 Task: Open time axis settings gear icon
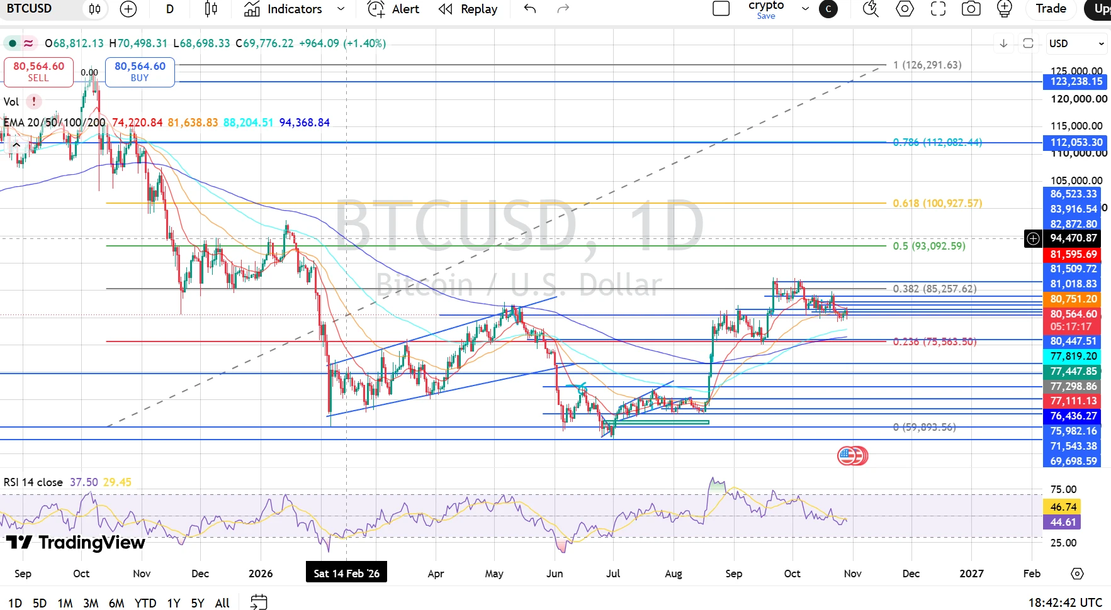(x=1077, y=574)
